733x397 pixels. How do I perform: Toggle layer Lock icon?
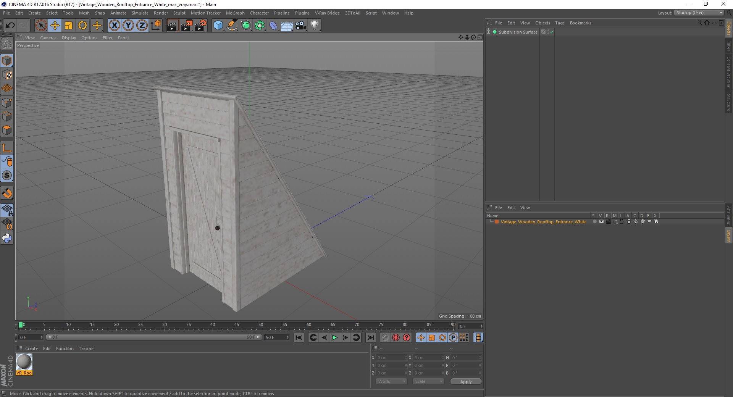622,221
